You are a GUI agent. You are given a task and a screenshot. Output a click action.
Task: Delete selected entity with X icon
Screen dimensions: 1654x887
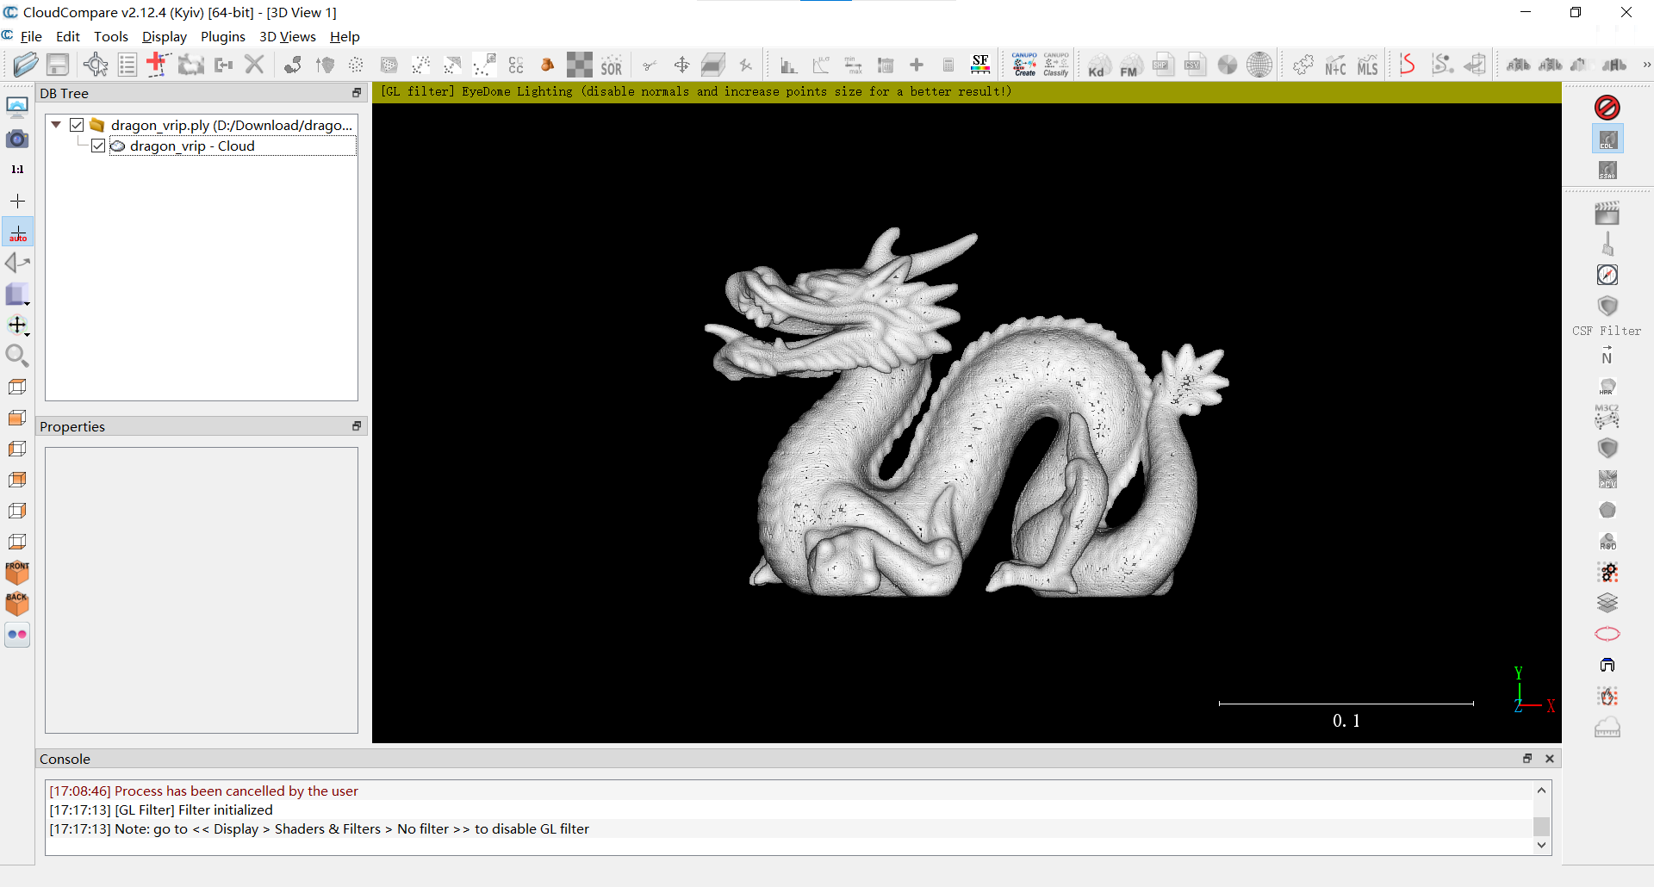pos(254,65)
